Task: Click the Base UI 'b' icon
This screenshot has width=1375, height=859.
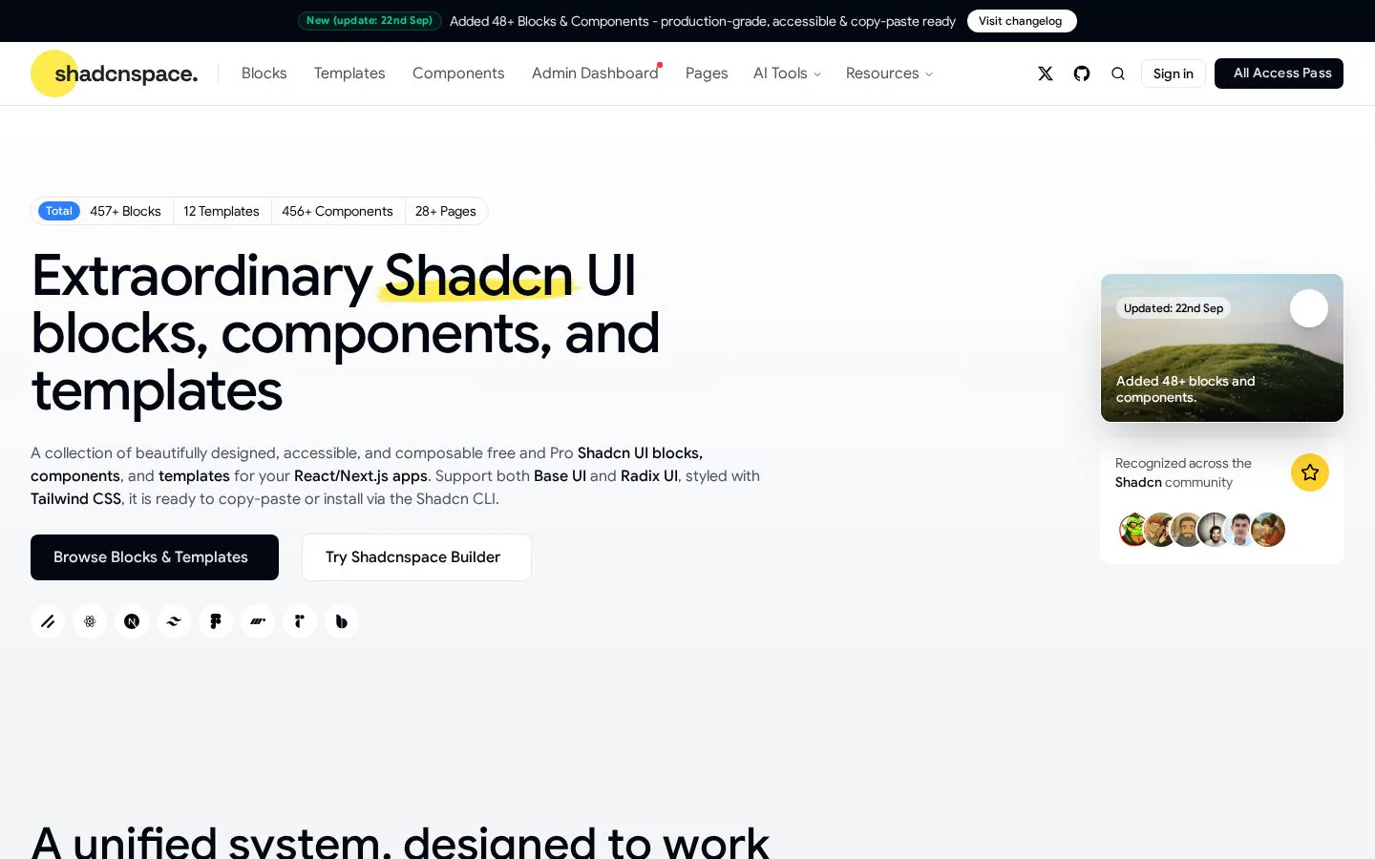Action: point(342,621)
